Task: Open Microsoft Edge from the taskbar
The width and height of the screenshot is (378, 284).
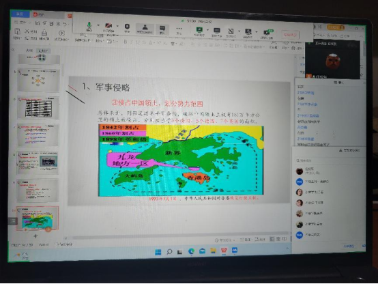Action: 191,251
